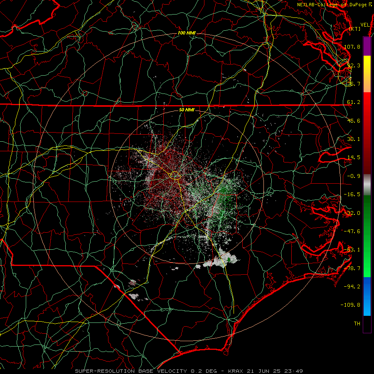The height and width of the screenshot is (374, 374).
Task: Click the VEL legend heading
Action: [x=365, y=25]
